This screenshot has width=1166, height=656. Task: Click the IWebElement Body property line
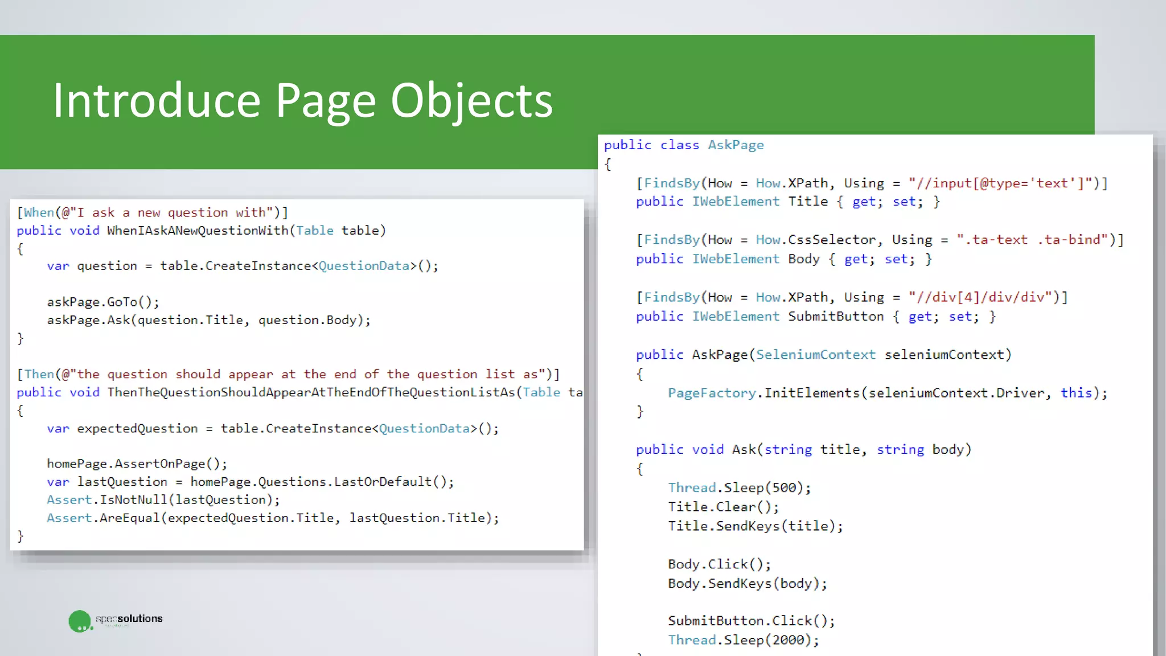point(784,259)
